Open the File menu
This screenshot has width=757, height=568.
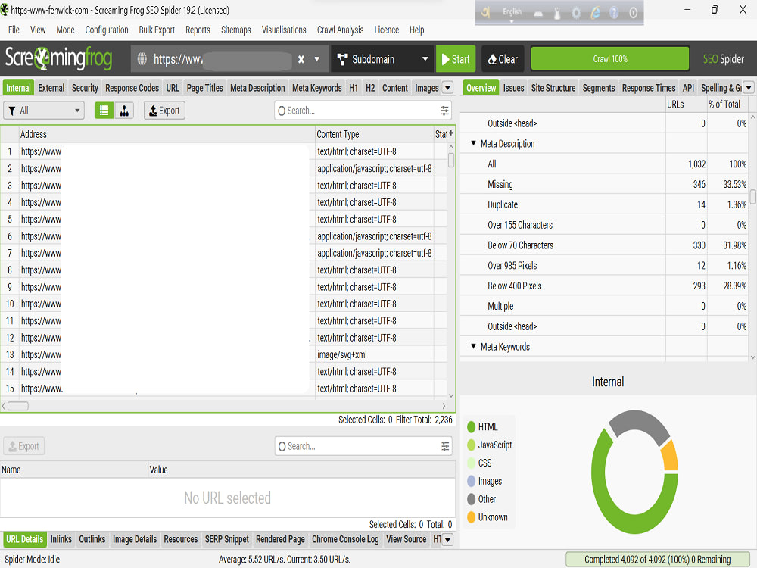coord(14,30)
